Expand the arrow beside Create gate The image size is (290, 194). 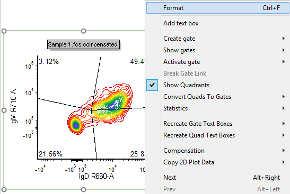point(283,39)
